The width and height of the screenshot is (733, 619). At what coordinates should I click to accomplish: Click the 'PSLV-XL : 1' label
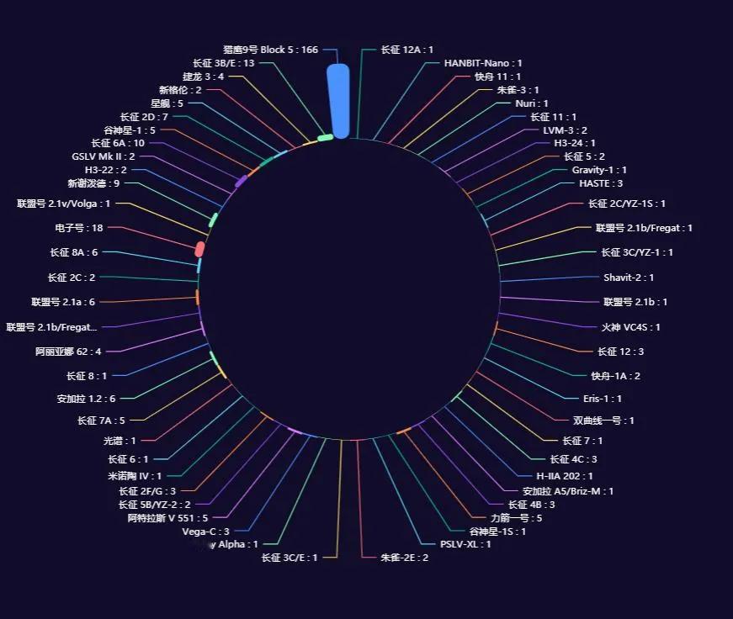465,544
